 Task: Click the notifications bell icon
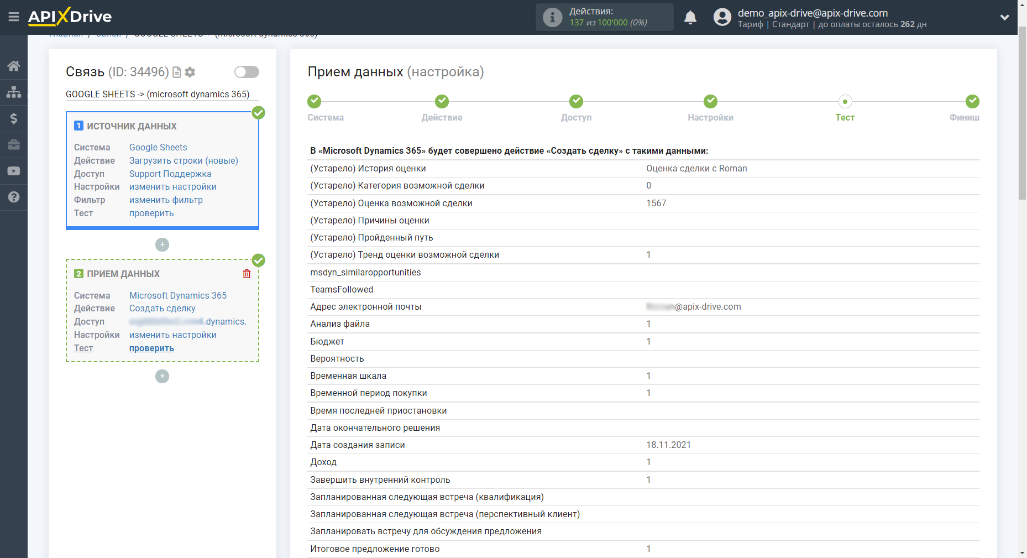tap(690, 18)
